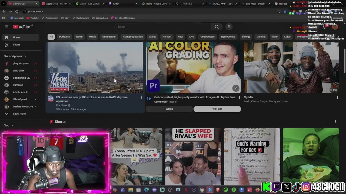Image resolution: width=346 pixels, height=194 pixels.
Task: Open the Shorts shelf options menu
Action: click(335, 122)
